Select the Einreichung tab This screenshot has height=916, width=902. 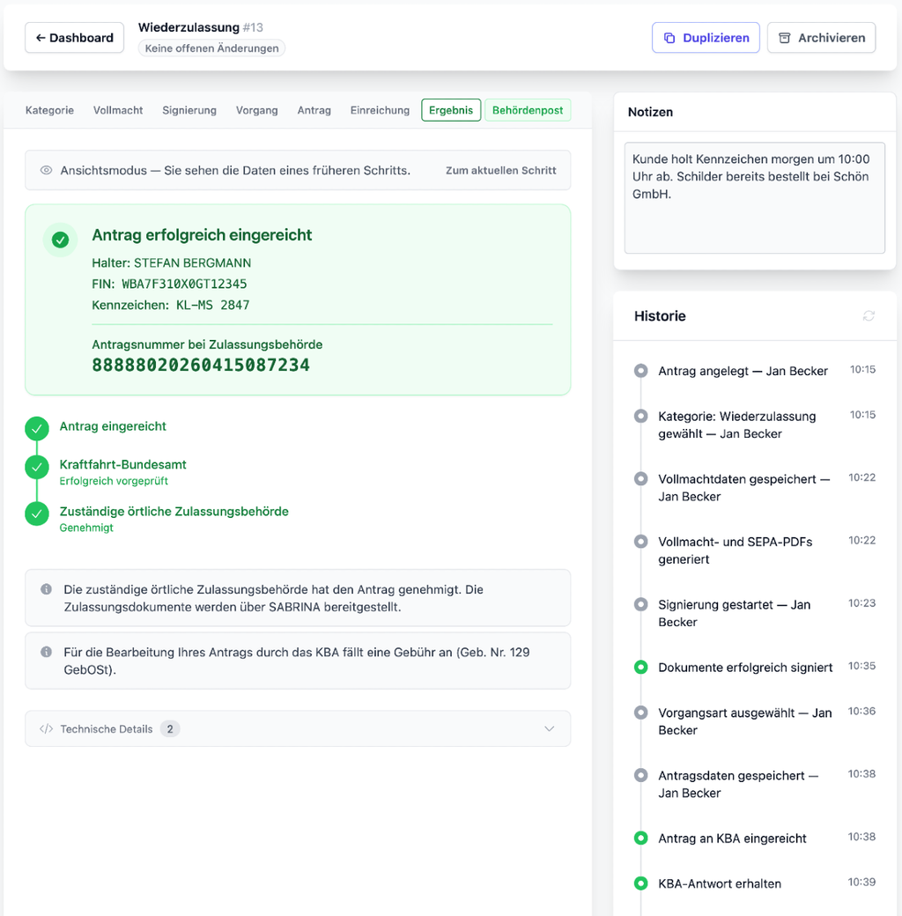coord(380,110)
